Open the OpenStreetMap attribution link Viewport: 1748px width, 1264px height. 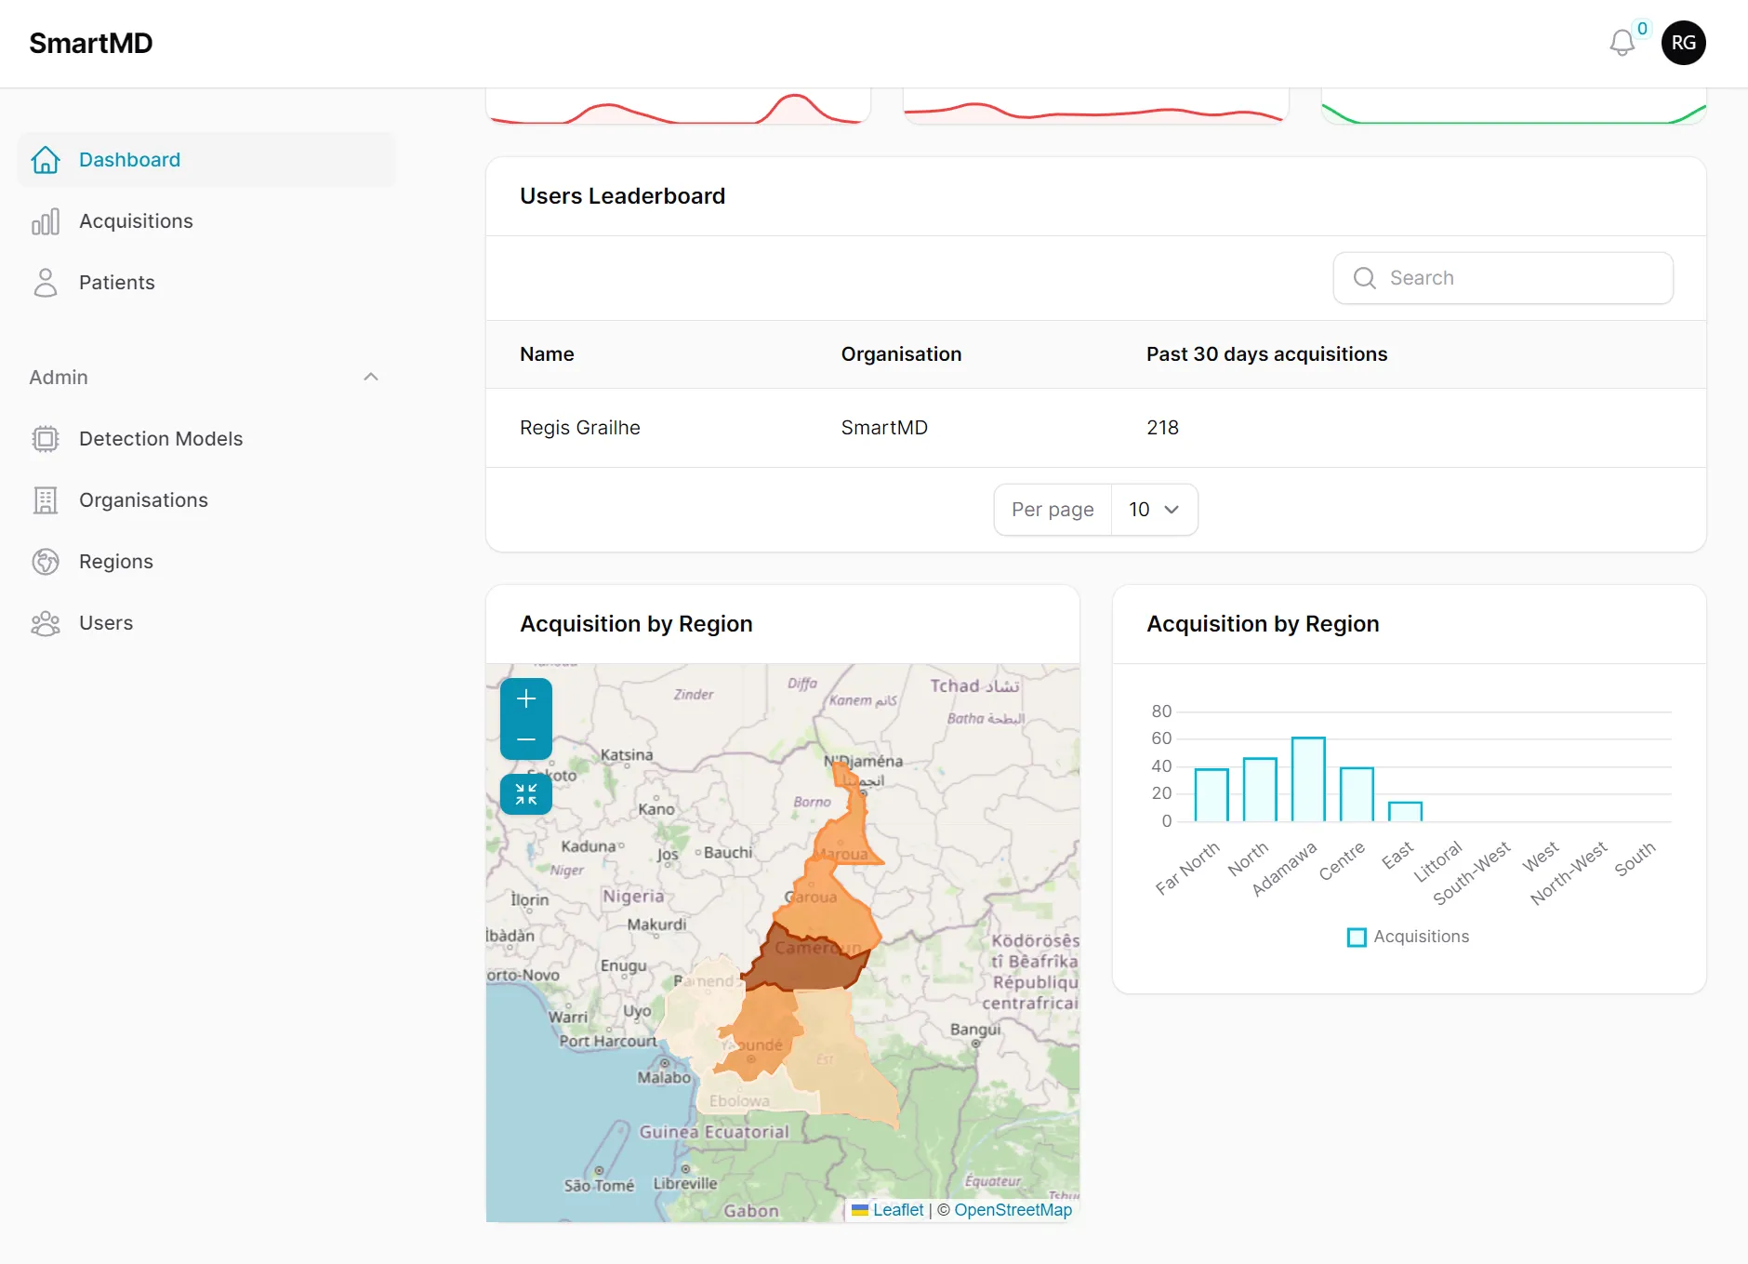coord(1013,1210)
